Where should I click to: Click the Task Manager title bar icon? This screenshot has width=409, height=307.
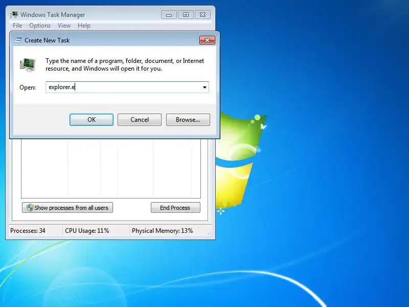click(14, 15)
